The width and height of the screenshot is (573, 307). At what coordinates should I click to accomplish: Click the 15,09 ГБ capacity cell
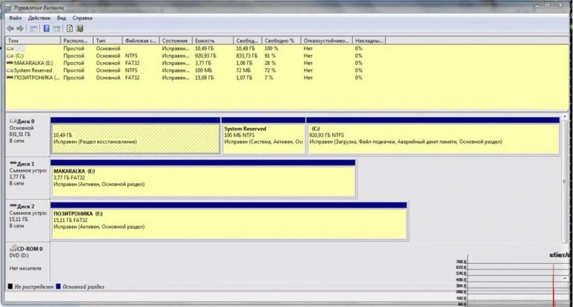(x=204, y=78)
